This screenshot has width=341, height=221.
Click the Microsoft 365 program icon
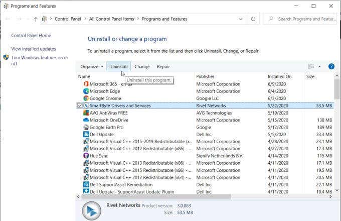click(86, 84)
